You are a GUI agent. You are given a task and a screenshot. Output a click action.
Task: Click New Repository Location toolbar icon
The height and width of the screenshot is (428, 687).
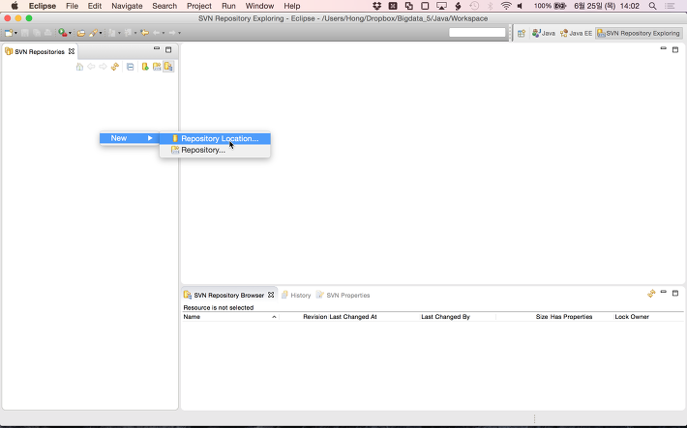145,67
